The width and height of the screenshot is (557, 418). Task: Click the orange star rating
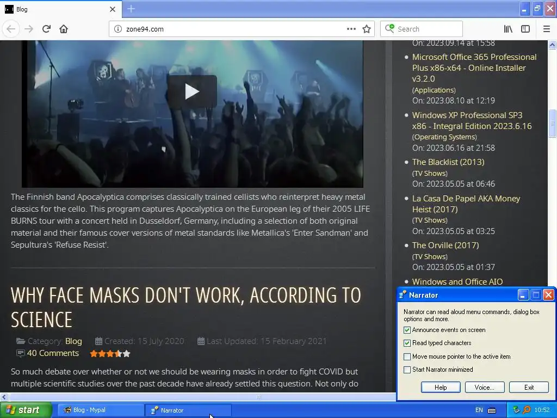pyautogui.click(x=110, y=354)
